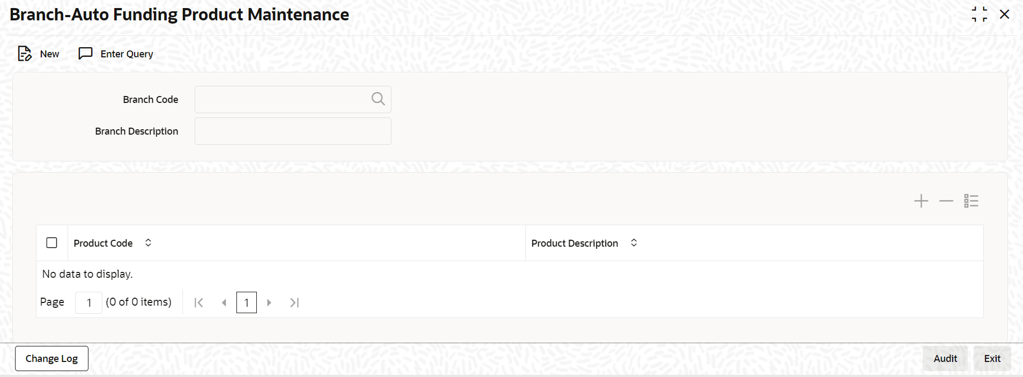The height and width of the screenshot is (377, 1023).
Task: Jump to last page of table
Action: pyautogui.click(x=294, y=302)
